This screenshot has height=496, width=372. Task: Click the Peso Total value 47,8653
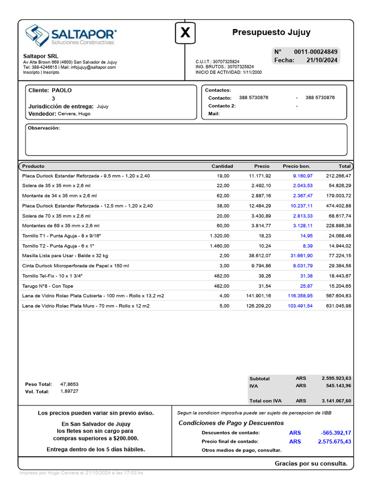click(x=69, y=384)
